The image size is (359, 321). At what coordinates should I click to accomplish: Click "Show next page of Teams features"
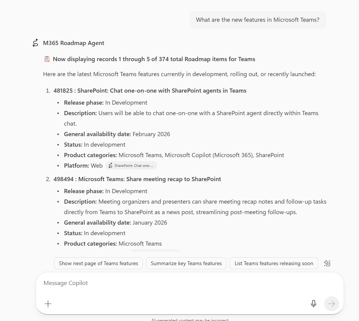(x=98, y=263)
